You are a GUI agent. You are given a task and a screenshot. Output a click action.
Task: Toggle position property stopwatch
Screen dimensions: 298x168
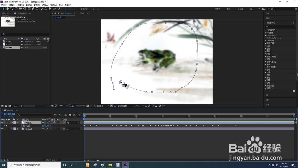(x=21, y=126)
